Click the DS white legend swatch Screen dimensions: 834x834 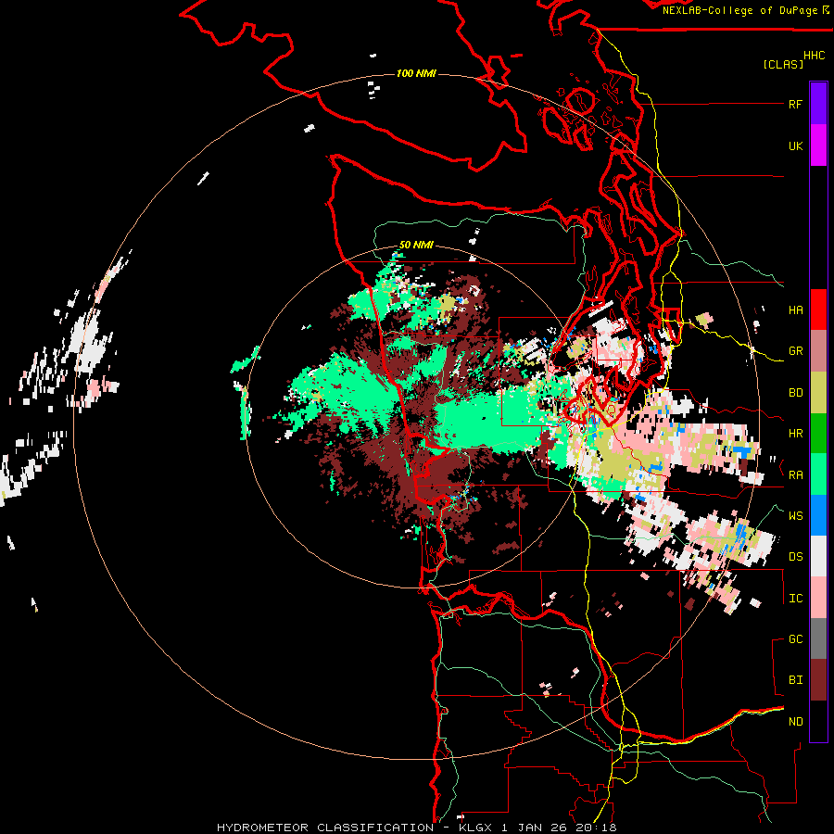click(x=818, y=556)
